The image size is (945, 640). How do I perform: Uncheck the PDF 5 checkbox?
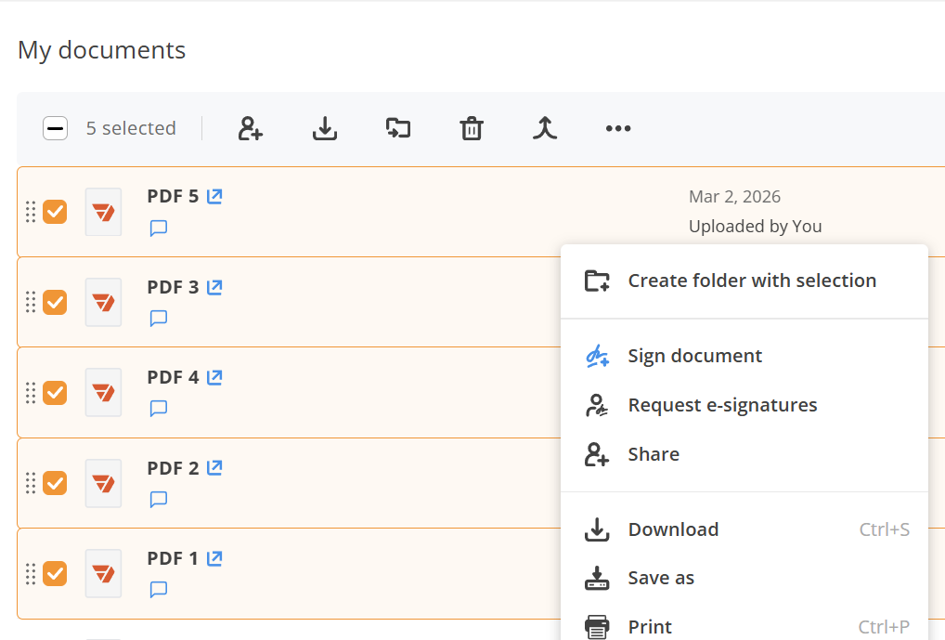[55, 212]
